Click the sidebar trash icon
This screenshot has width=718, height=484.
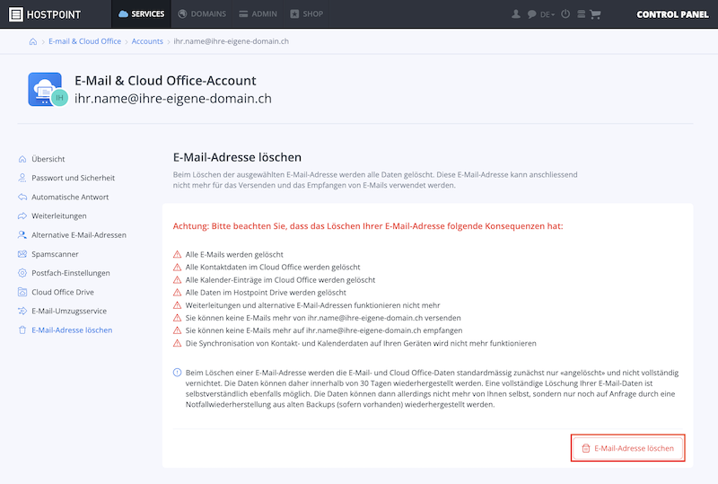tap(22, 330)
